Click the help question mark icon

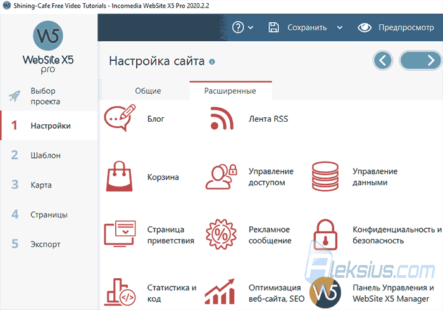tap(238, 27)
